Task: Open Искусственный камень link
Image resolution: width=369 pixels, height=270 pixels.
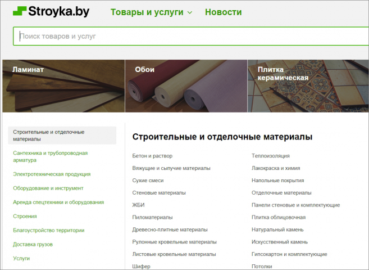Action: 280,242
